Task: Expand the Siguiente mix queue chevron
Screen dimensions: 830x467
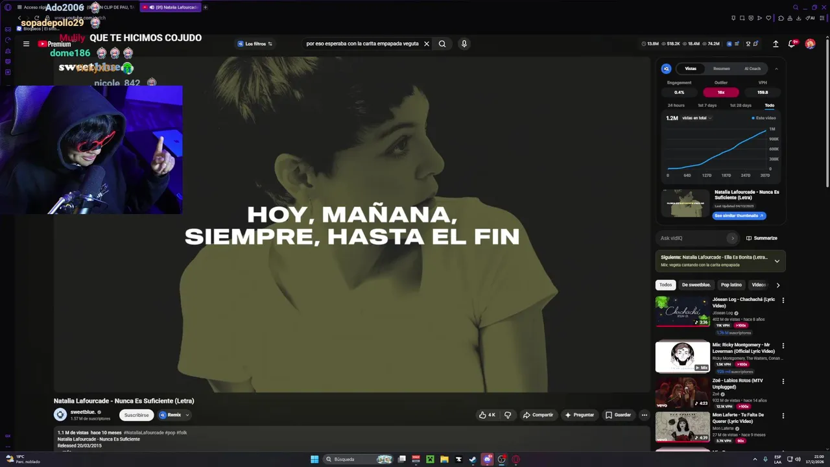Action: 777,261
